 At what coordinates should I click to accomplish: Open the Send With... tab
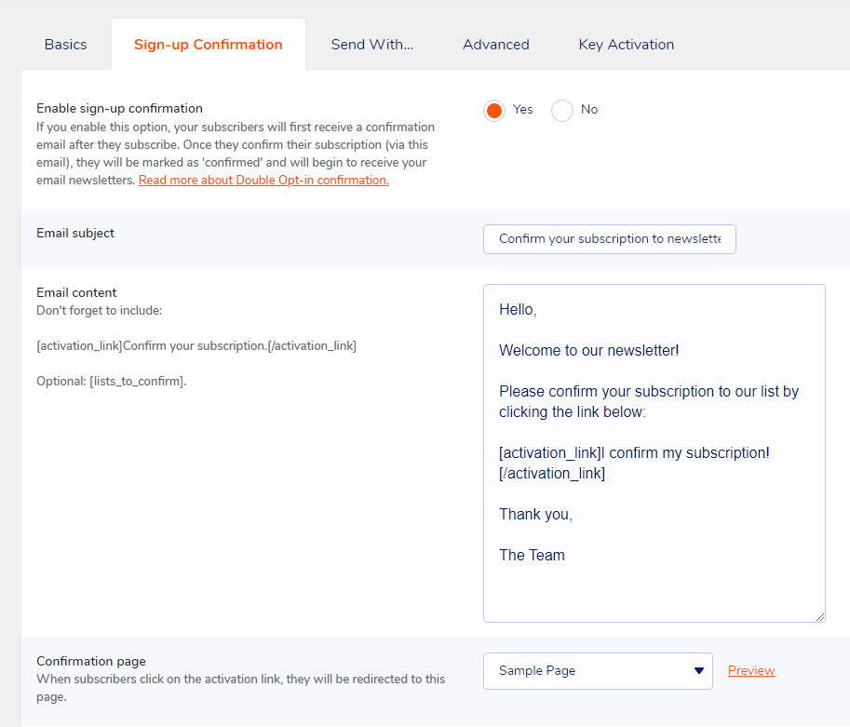(371, 44)
